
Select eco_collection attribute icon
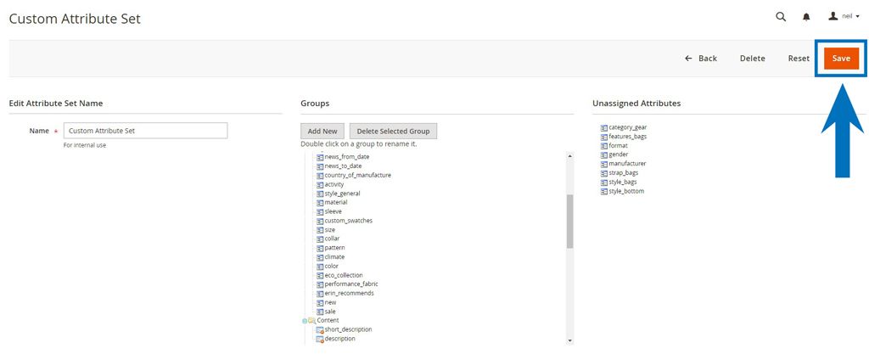coord(320,275)
